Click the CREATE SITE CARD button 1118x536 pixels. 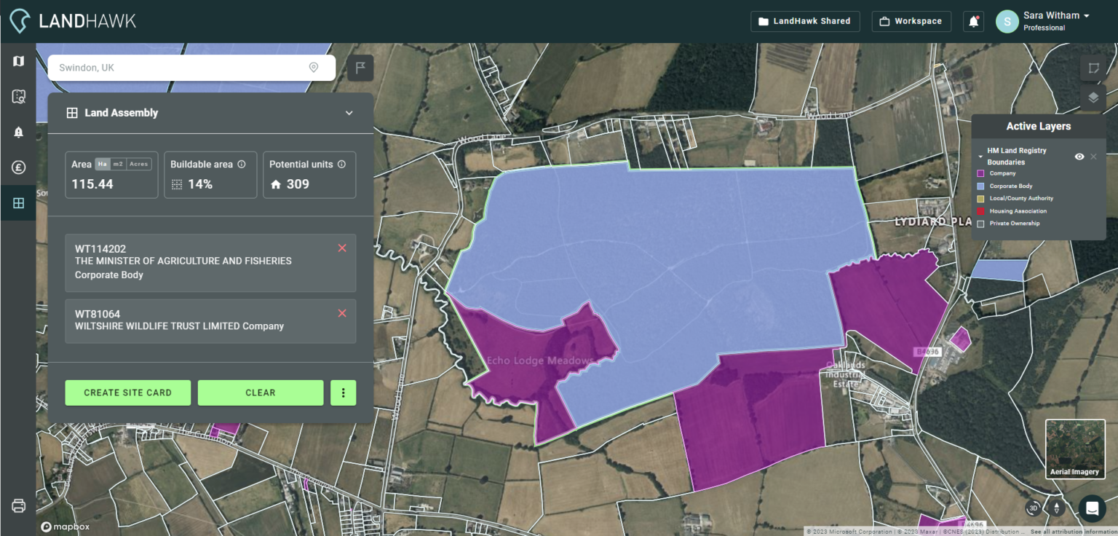127,393
